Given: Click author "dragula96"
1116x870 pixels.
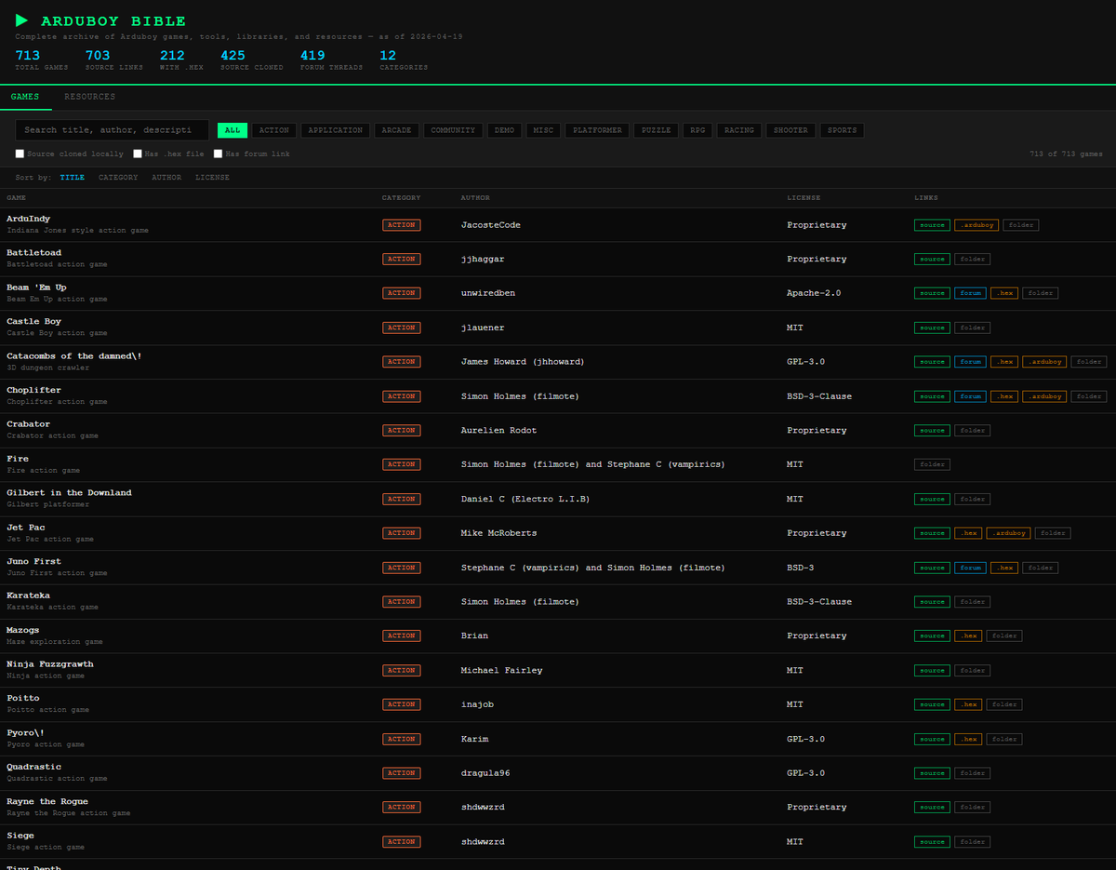Looking at the screenshot, I should [x=486, y=773].
